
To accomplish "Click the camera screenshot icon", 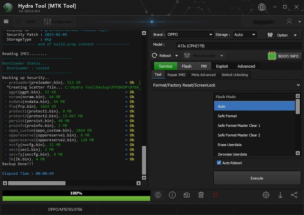I will click(x=187, y=195).
